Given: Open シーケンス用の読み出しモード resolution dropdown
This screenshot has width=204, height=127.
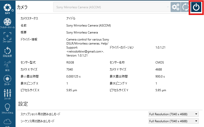Looking at the screenshot, I should [174, 121].
